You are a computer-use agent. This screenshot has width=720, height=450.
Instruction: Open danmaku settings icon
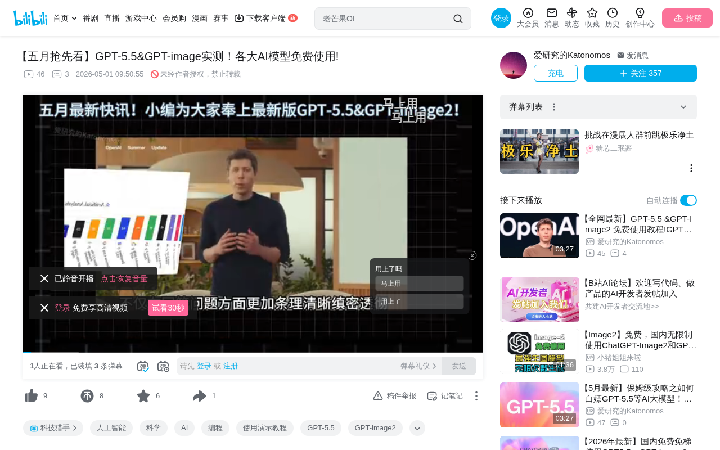(163, 366)
